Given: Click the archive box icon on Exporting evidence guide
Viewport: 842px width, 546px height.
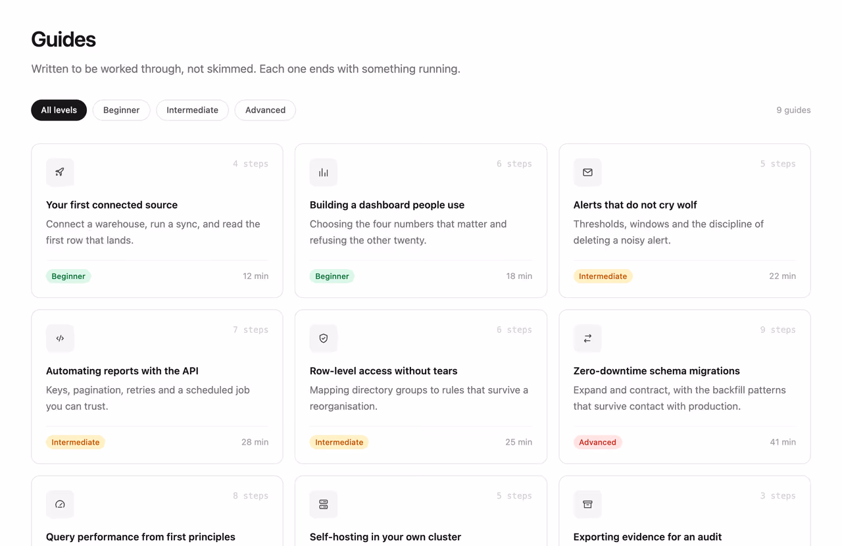Looking at the screenshot, I should pyautogui.click(x=587, y=504).
